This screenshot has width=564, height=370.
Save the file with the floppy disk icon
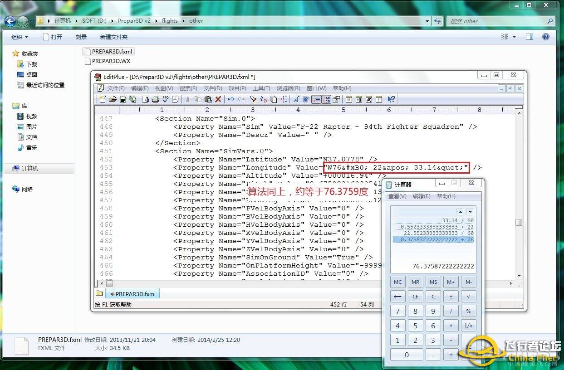click(123, 99)
